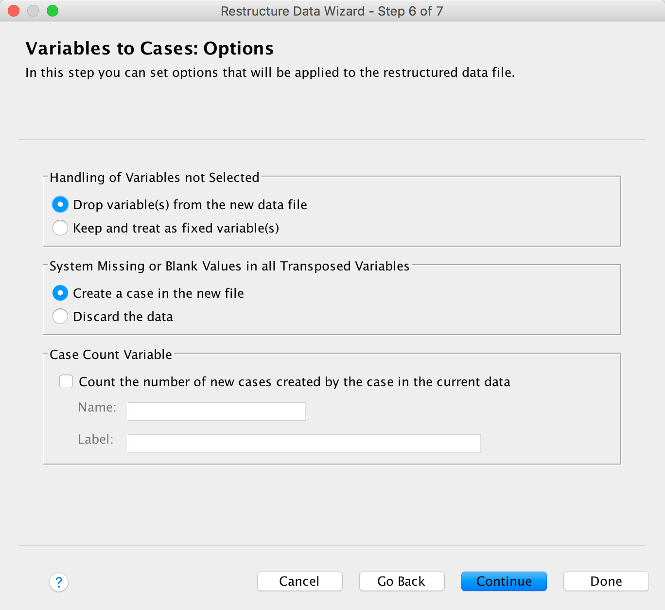Click the Continue button

point(504,581)
